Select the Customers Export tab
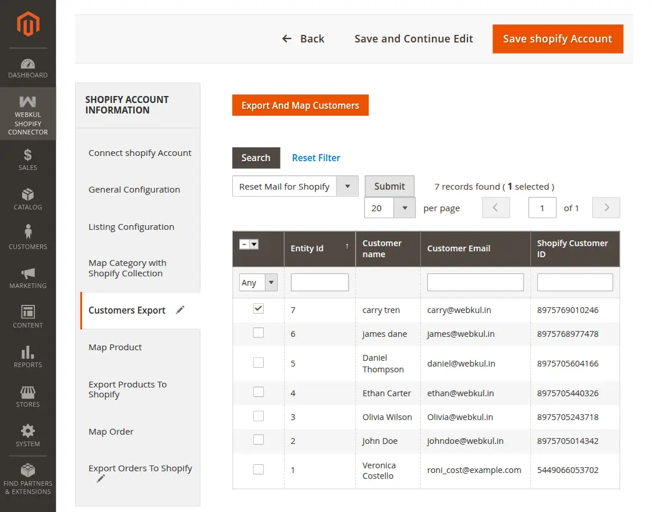Viewport: 652px width, 512px height. (x=127, y=311)
